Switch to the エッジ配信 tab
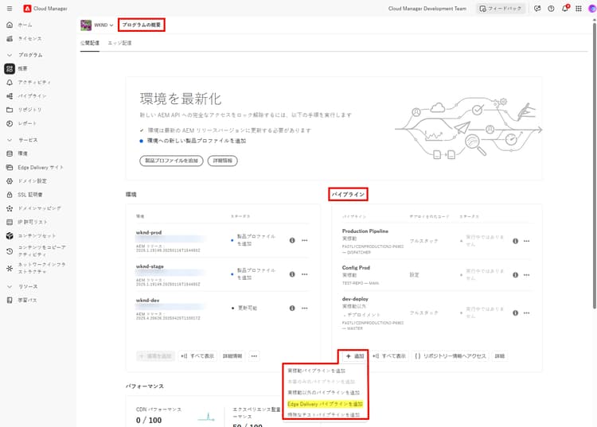This screenshot has height=427, width=597. [x=119, y=43]
